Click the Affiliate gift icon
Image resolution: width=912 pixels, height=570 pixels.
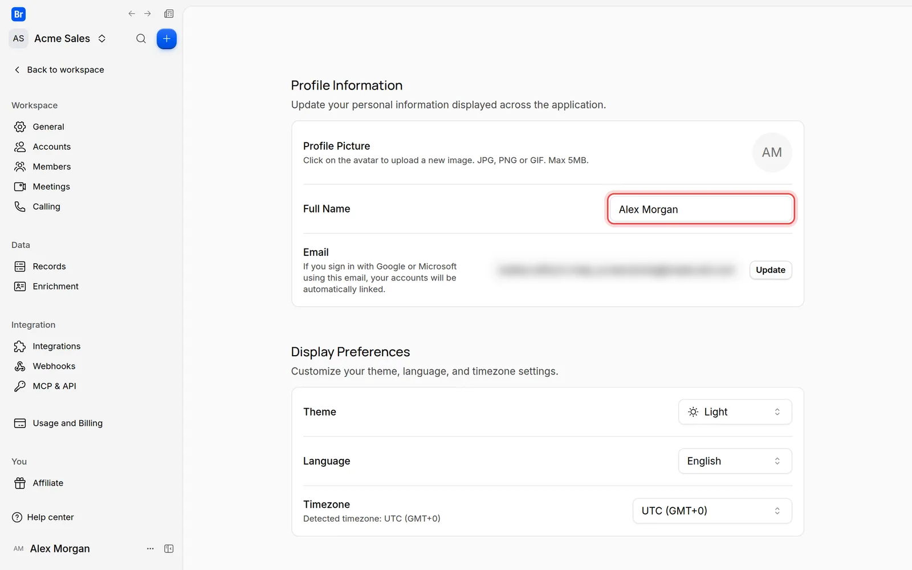point(20,483)
